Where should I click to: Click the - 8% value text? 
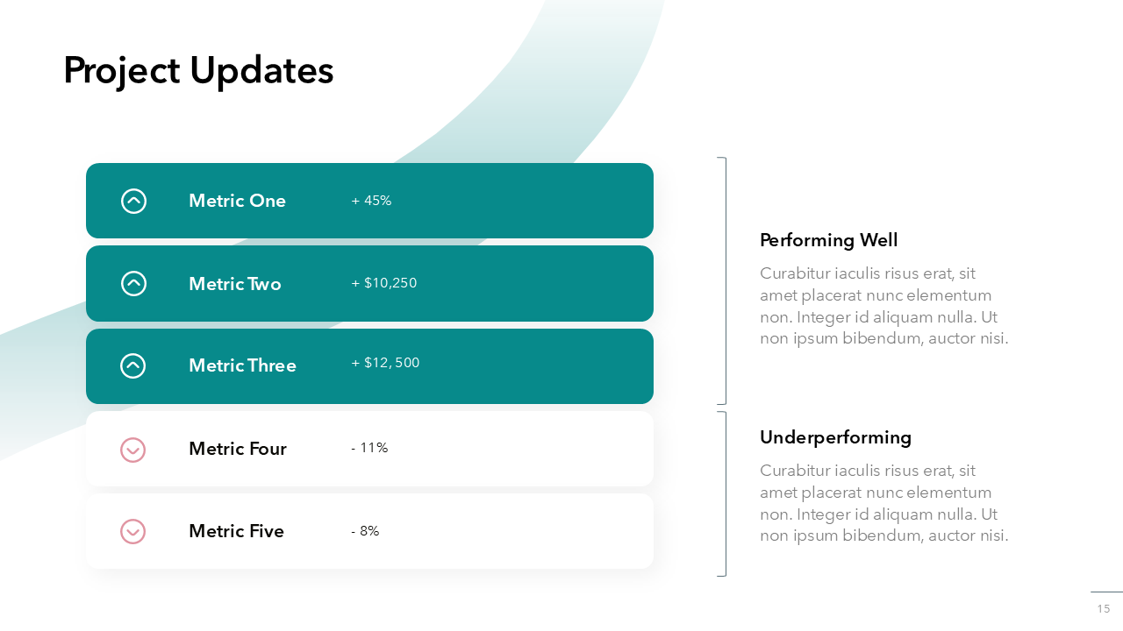pyautogui.click(x=365, y=531)
